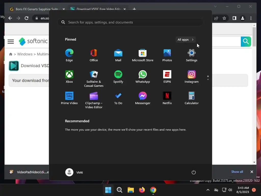Open taskbar Search

[x=119, y=190]
